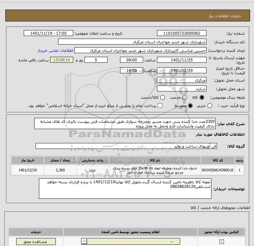
Task: Click the response deadline time 09:00
Action: click(132, 60)
